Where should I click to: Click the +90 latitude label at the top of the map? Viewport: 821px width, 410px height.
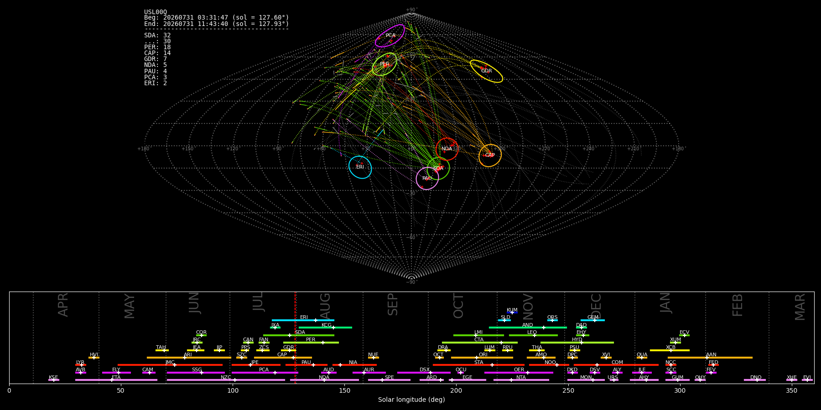click(411, 10)
